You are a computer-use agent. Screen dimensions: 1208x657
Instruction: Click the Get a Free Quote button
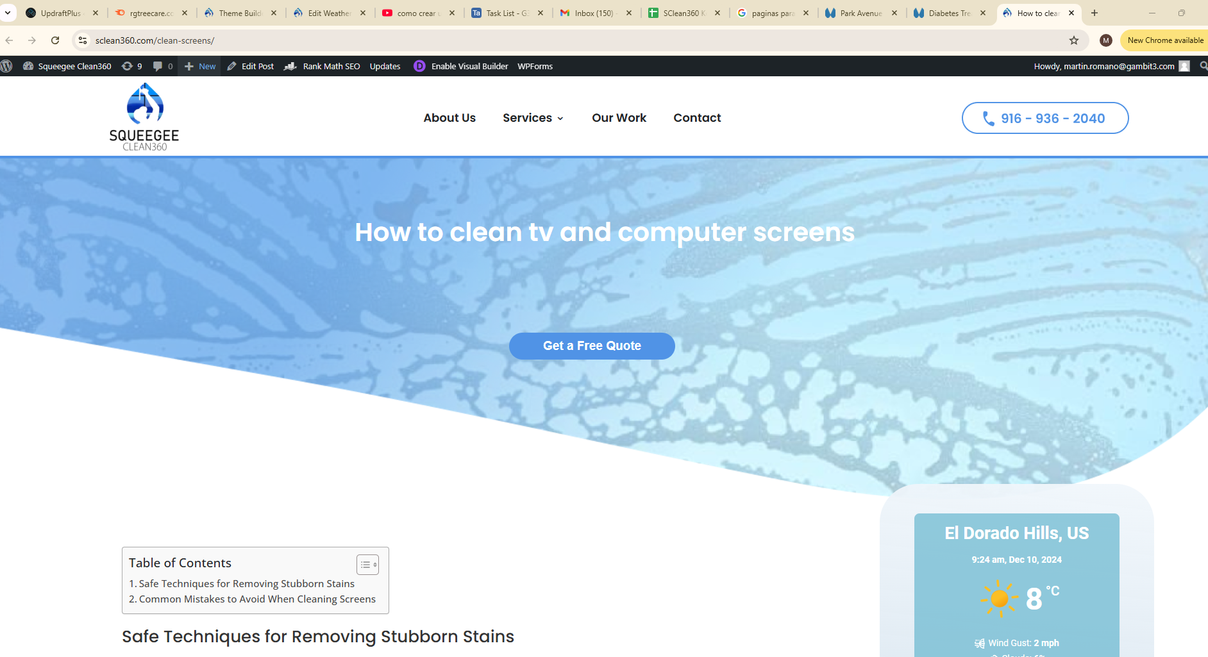click(592, 346)
